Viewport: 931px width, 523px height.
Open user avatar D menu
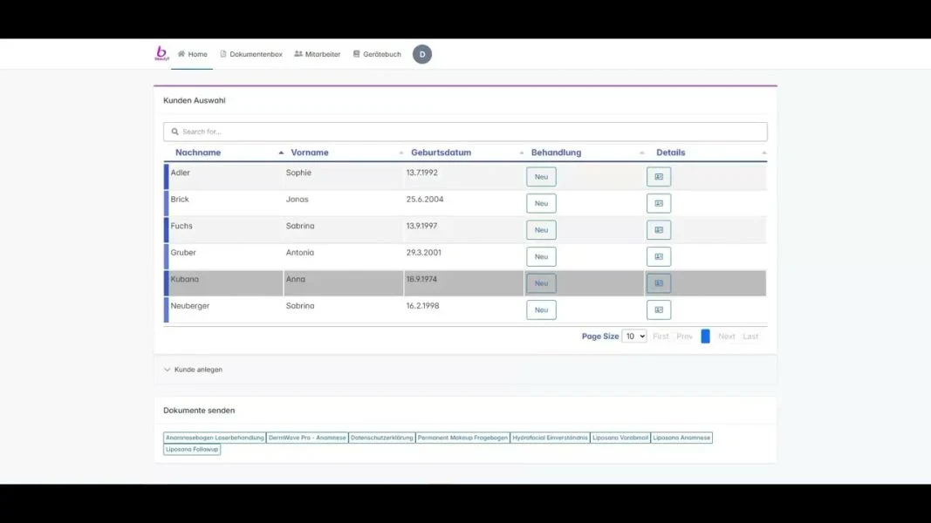coord(422,54)
